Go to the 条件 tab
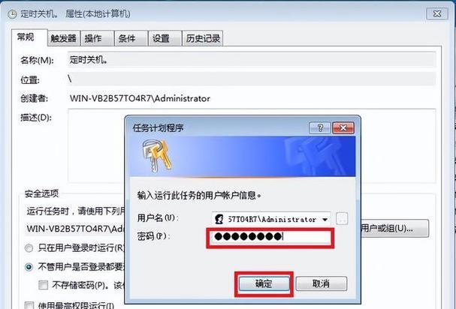 [x=131, y=38]
